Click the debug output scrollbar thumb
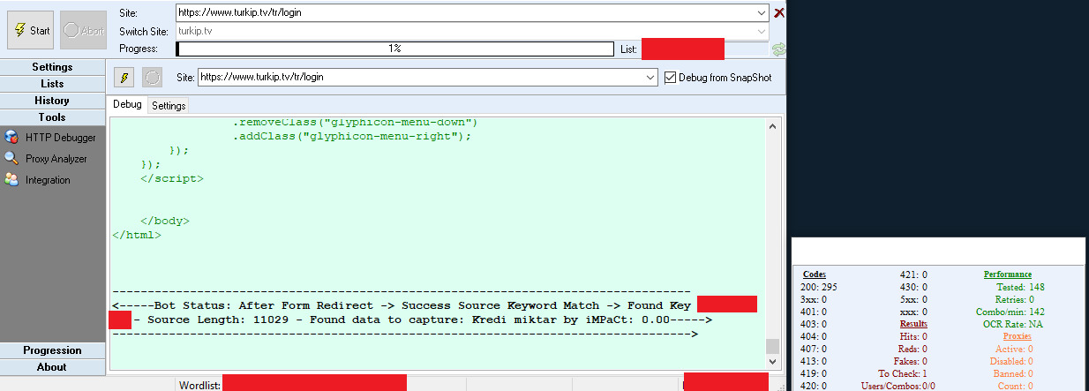1089x391 pixels. 773,346
